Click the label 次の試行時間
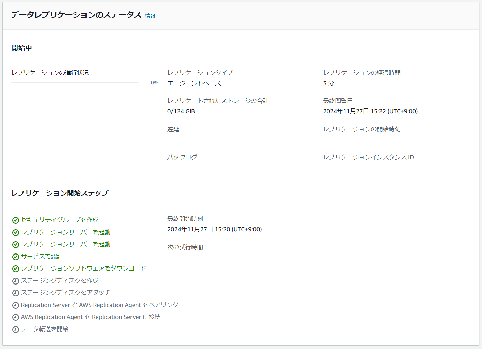This screenshot has width=482, height=349. pos(185,247)
